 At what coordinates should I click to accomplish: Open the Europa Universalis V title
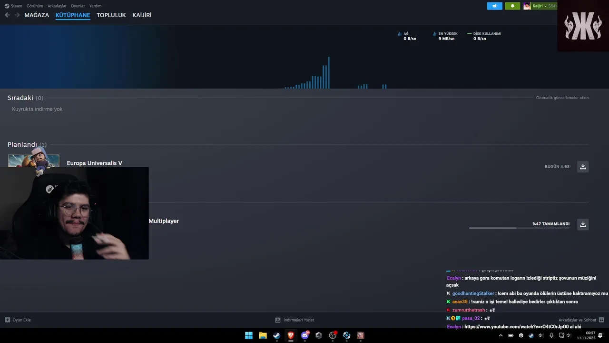(x=95, y=163)
